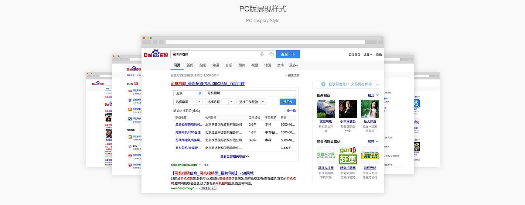The height and width of the screenshot is (205, 525).
Task: Activate voice search microphone icon
Action: [x=262, y=54]
